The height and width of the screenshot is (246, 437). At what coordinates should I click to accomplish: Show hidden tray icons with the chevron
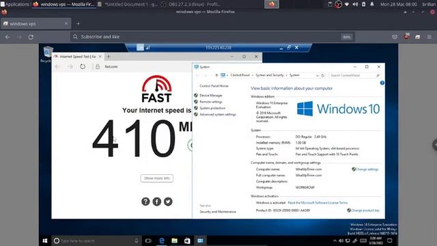coord(335,241)
